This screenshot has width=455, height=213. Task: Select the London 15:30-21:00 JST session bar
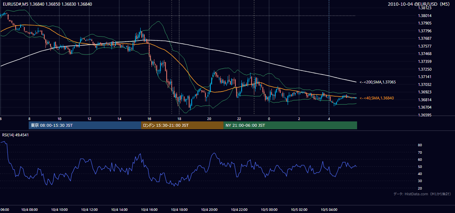pos(182,125)
